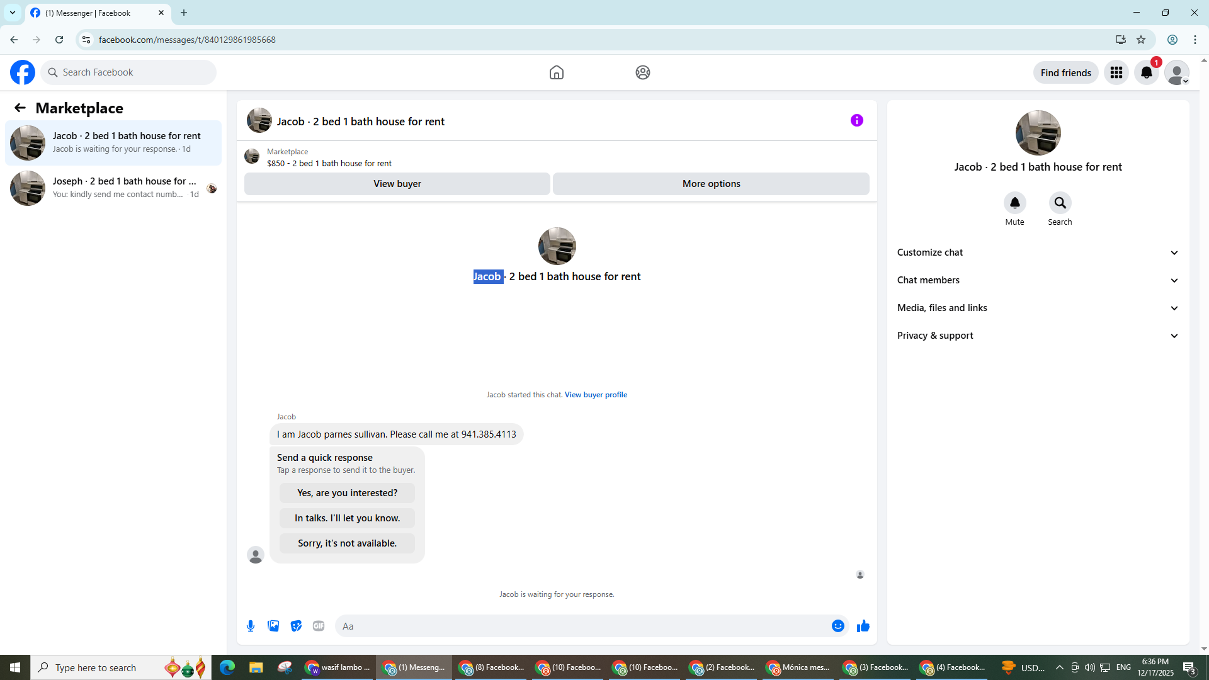This screenshot has width=1209, height=680.
Task: Open the emoji picker in message box
Action: click(x=837, y=626)
